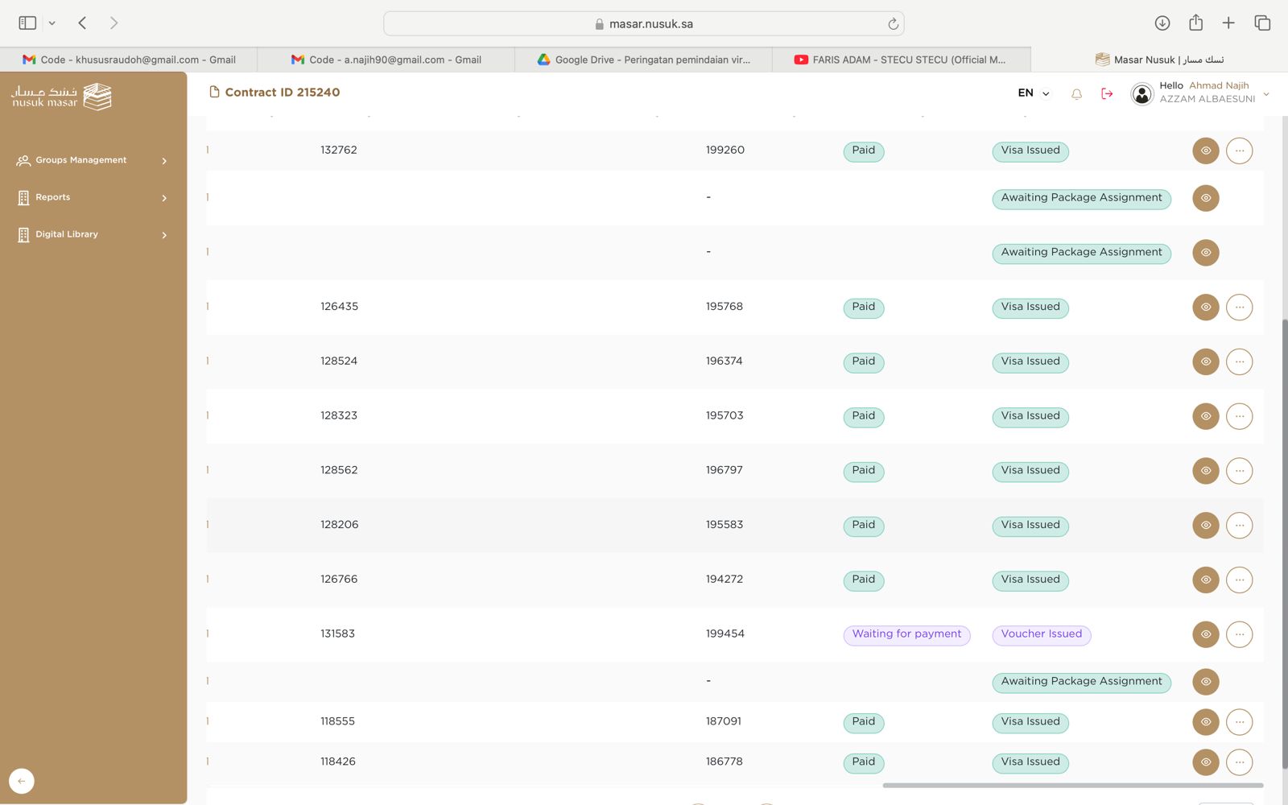Image resolution: width=1288 pixels, height=805 pixels.
Task: Open the FARIS ADAM YouTube tab
Action: [901, 60]
